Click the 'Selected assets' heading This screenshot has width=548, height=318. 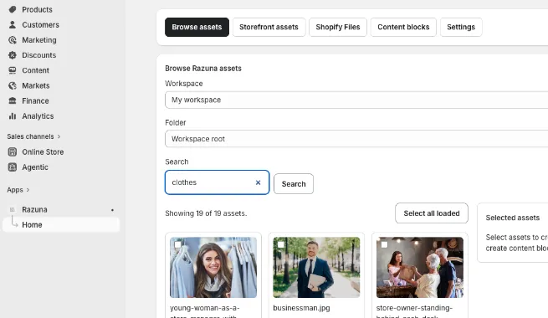coord(512,218)
